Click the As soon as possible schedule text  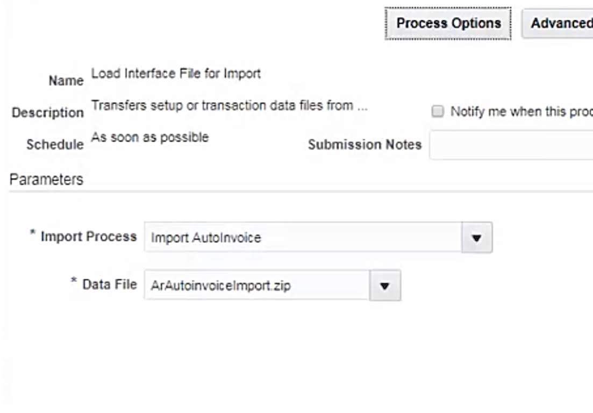tap(150, 137)
